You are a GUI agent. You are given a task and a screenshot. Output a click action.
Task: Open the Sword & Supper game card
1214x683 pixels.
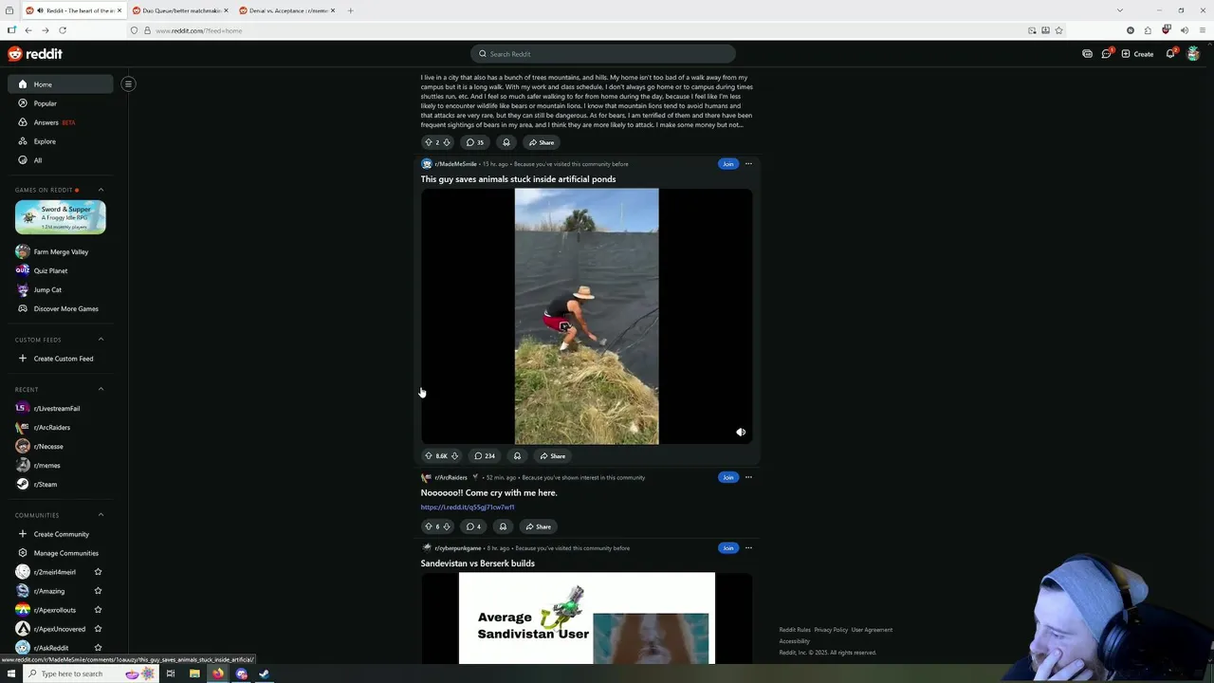(60, 217)
